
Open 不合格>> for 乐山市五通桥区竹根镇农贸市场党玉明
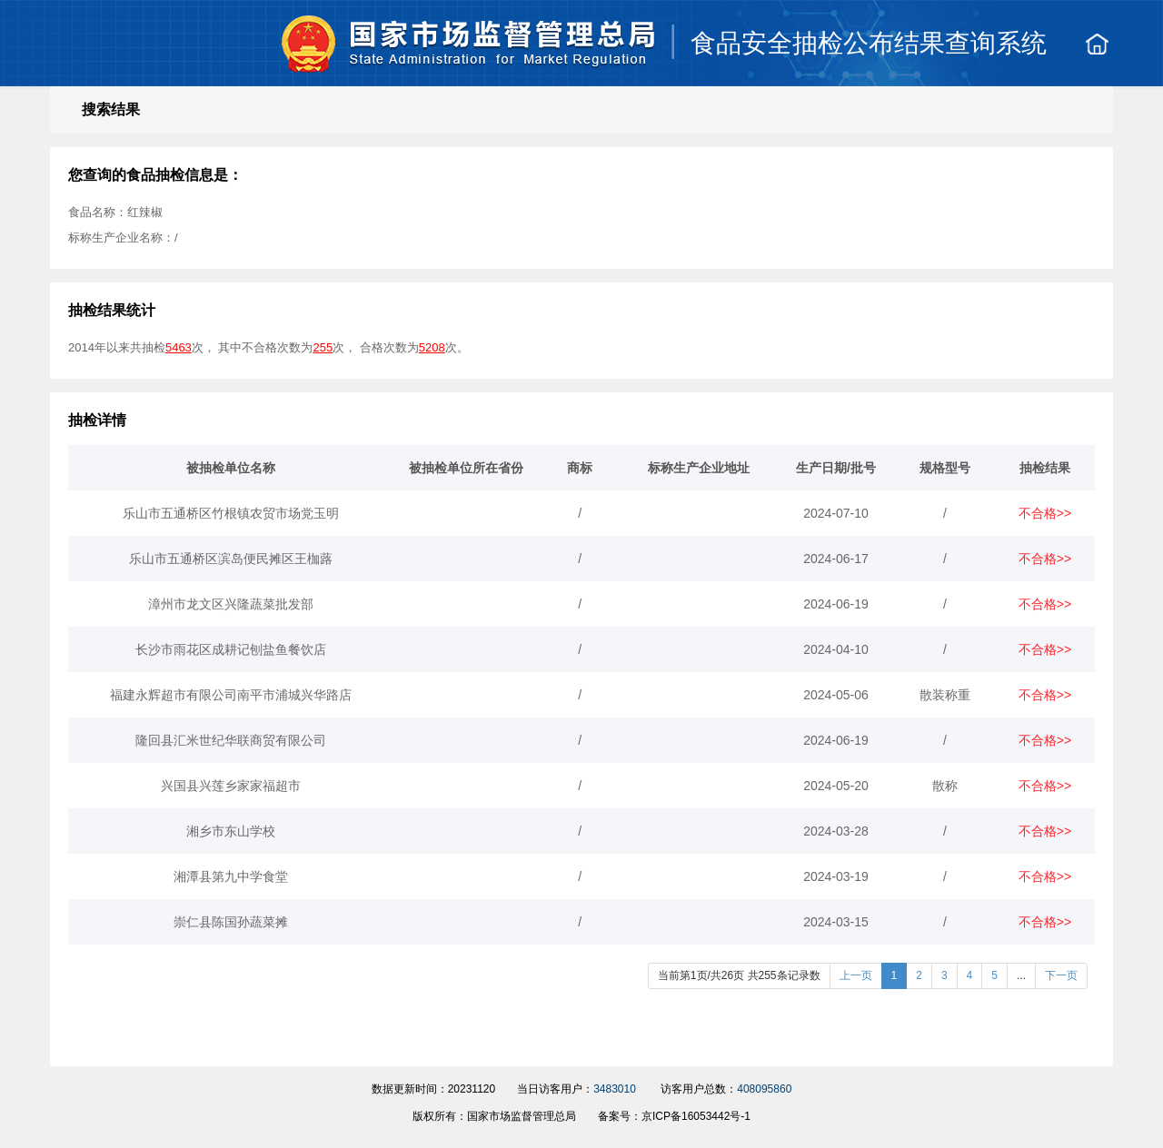tap(1045, 514)
